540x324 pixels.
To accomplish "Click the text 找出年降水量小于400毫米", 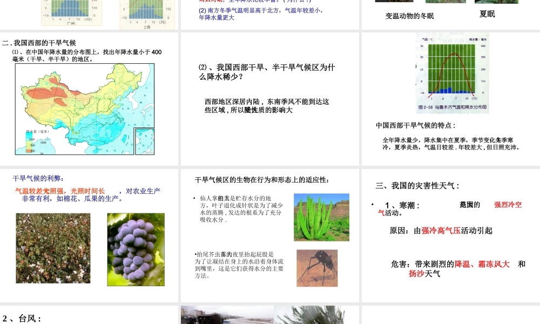I will point(87,56).
